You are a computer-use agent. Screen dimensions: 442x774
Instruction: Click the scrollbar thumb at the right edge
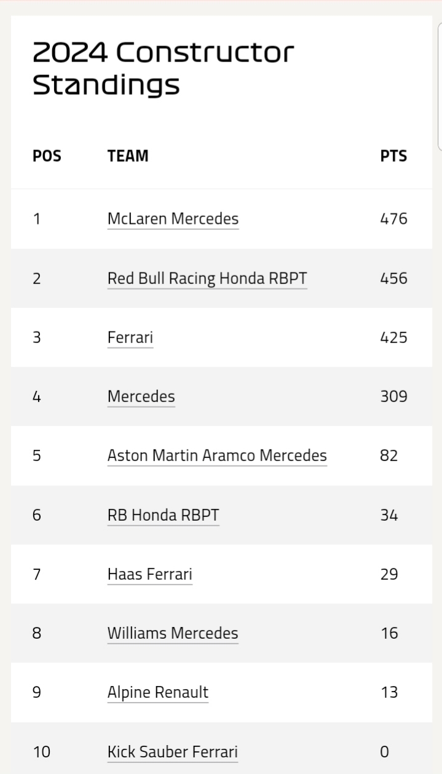point(439,86)
